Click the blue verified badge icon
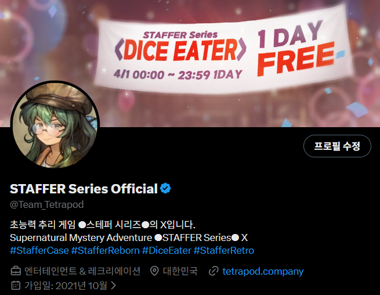The height and width of the screenshot is (295, 380). pyautogui.click(x=165, y=188)
